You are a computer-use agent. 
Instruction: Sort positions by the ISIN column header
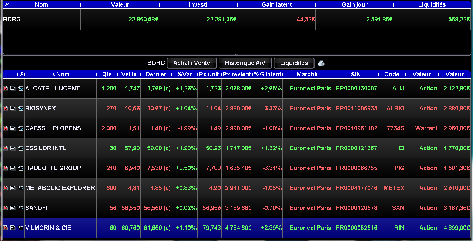[355, 75]
